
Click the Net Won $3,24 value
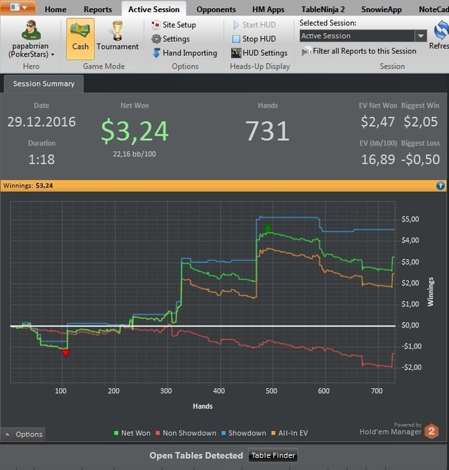coord(134,131)
